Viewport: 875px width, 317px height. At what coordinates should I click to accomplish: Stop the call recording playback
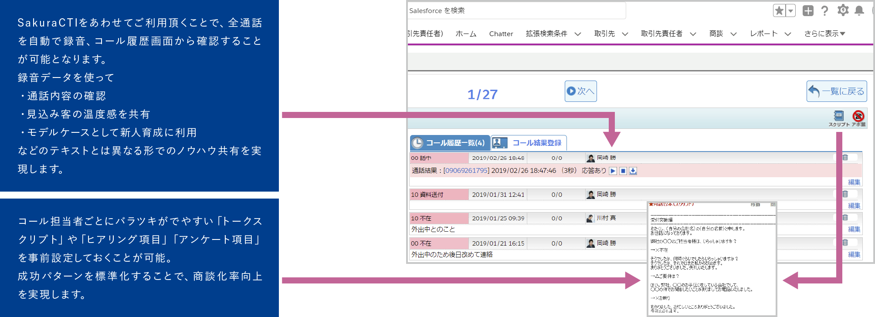(623, 171)
